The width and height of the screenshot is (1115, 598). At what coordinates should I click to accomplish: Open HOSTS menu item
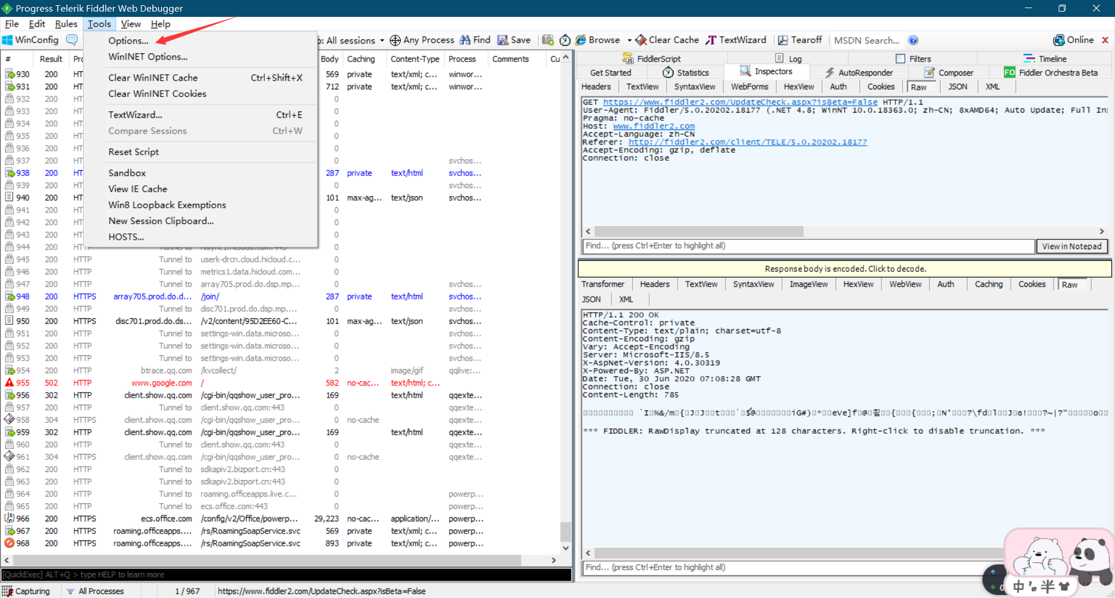coord(126,237)
